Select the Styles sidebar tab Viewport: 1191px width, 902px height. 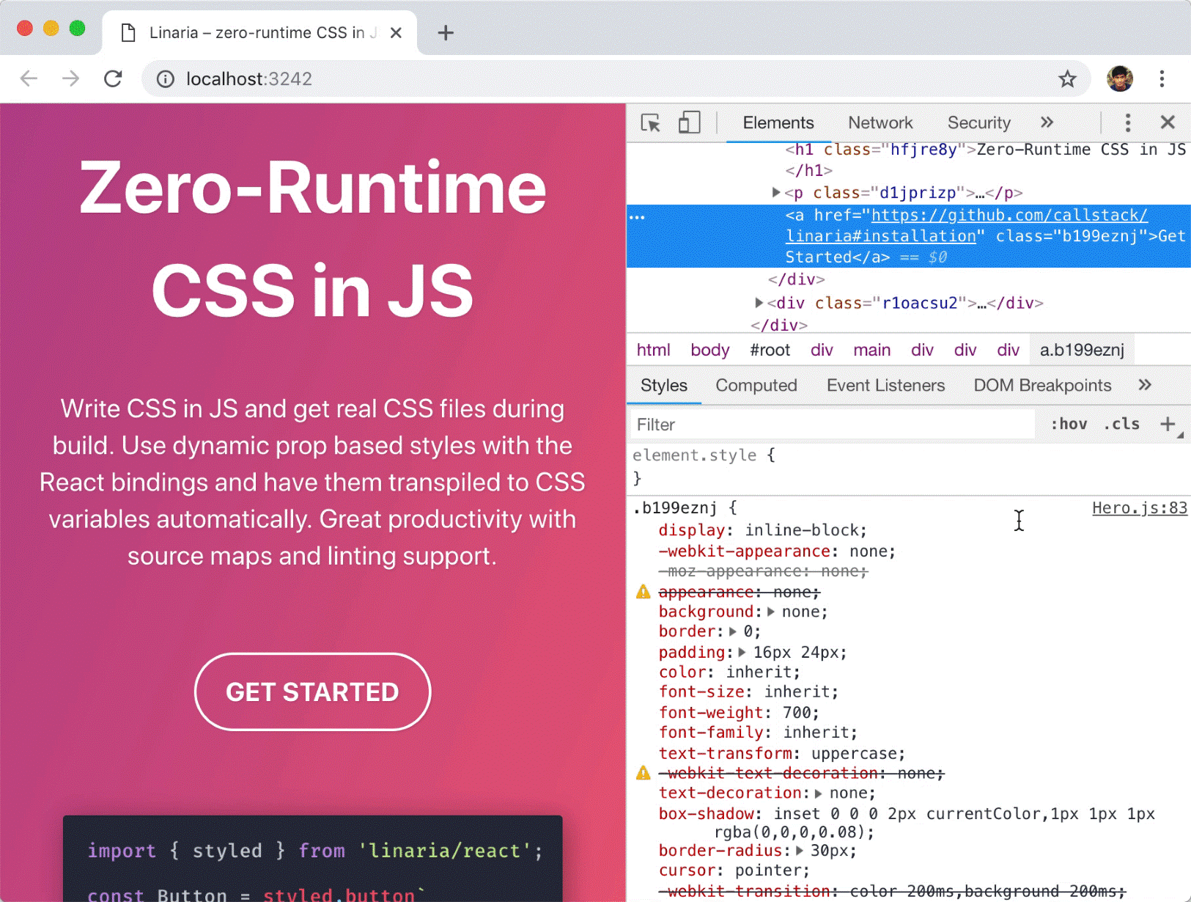click(664, 385)
